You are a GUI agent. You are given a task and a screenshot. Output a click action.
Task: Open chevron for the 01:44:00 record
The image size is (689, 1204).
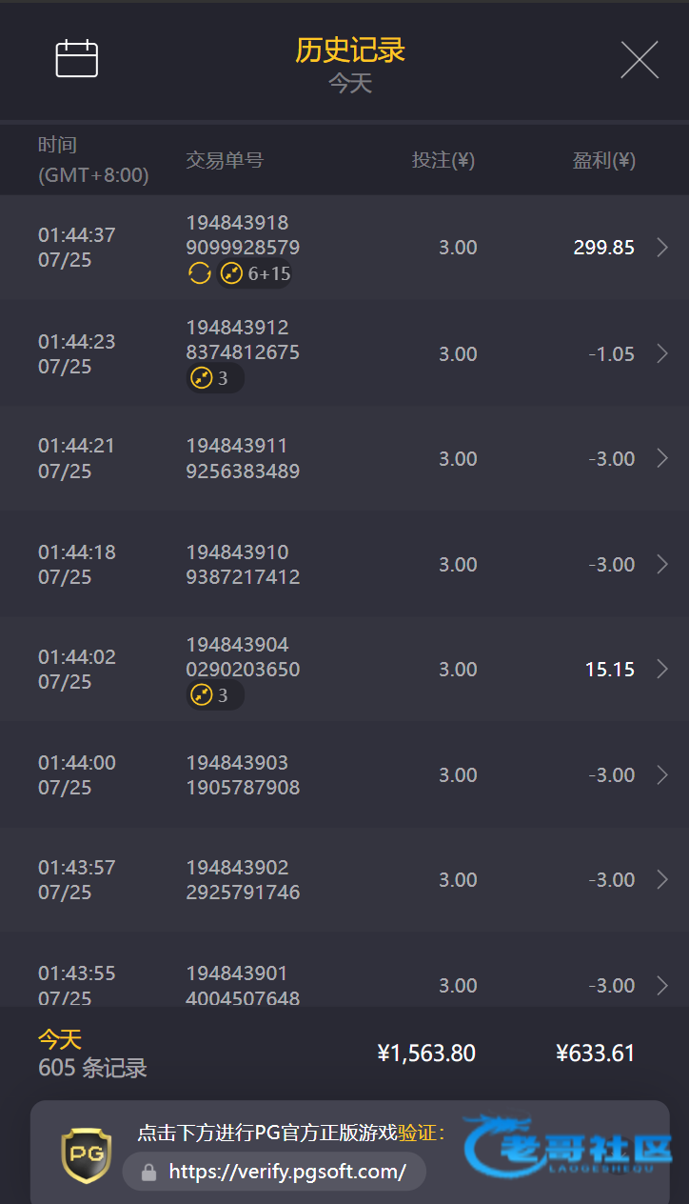pos(662,775)
